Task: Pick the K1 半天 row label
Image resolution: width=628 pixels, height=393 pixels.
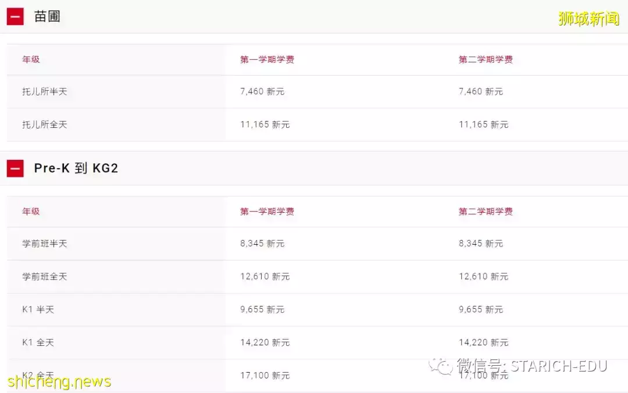Action: [x=38, y=310]
